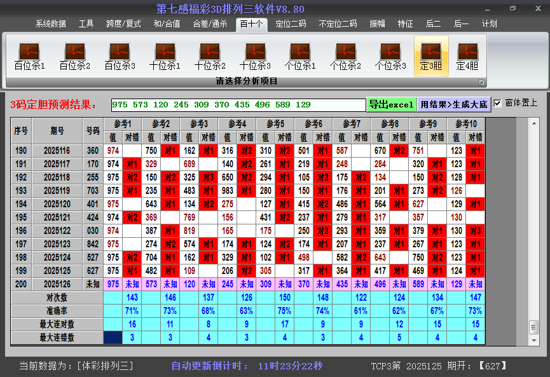Screen dimensions: 550x377
Task: Click the prediction results text field
Action: 238,105
